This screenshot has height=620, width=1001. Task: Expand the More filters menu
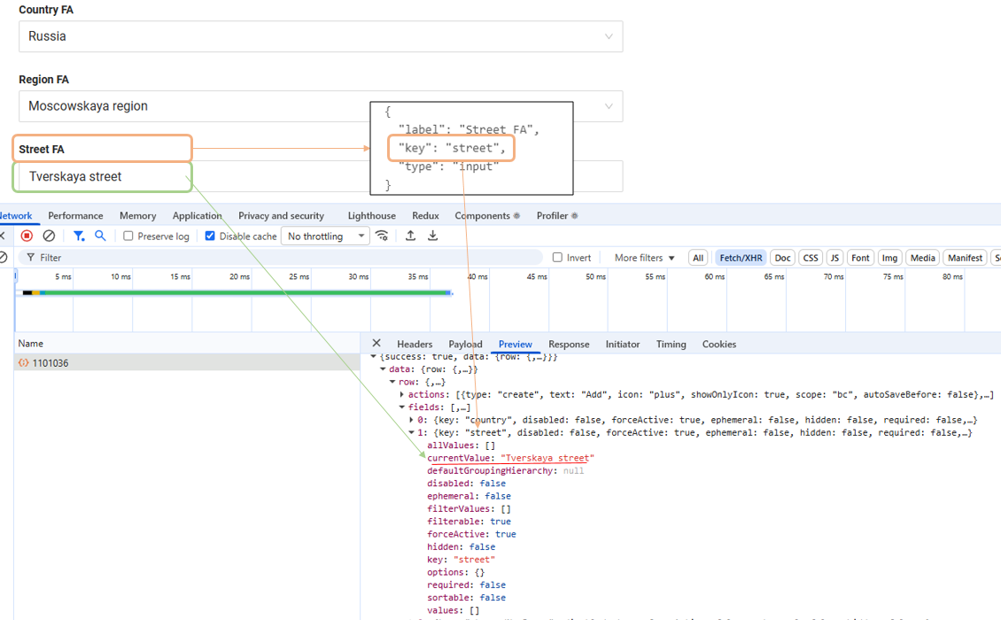coord(644,258)
